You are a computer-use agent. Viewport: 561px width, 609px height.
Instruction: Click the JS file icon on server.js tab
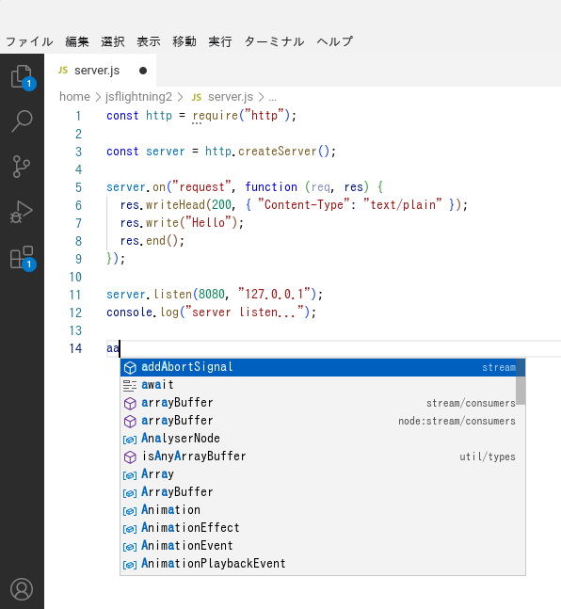coord(63,71)
